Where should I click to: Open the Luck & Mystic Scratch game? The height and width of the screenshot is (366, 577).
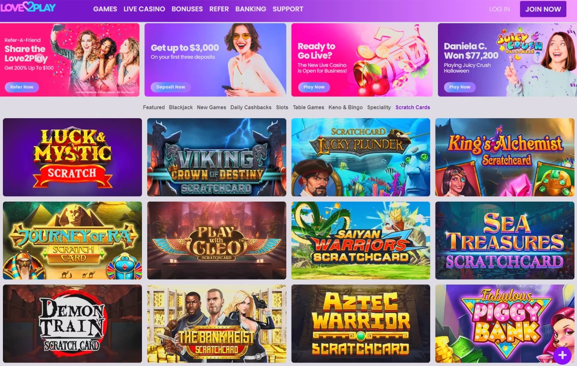(x=72, y=157)
